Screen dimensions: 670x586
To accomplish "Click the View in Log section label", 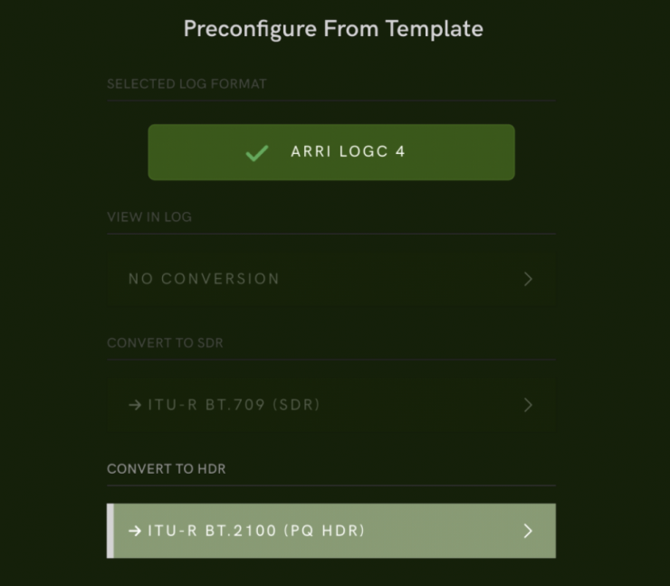I will tap(149, 217).
